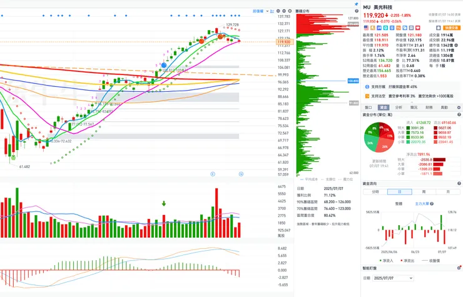
Task: Switch to the 盤口 tab
Action: (369, 108)
